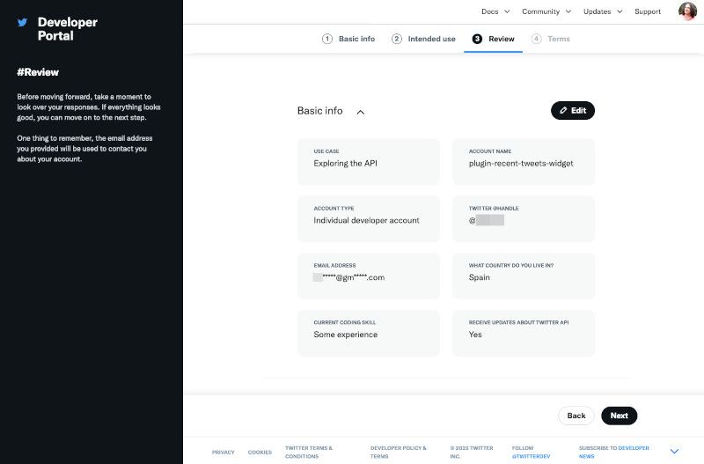Open the Docs dropdown menu

coord(495,11)
